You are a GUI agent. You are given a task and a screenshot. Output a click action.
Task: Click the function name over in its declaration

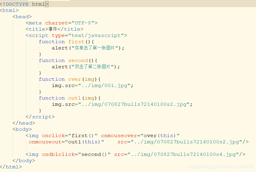[74, 79]
